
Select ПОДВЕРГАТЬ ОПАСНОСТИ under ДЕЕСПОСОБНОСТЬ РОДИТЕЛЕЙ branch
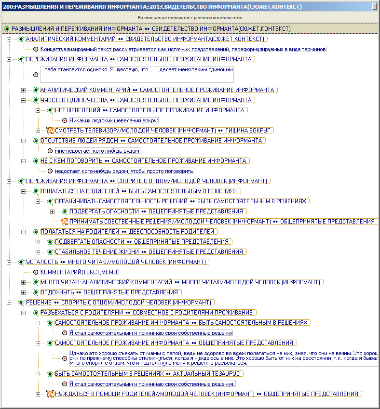coord(143,242)
